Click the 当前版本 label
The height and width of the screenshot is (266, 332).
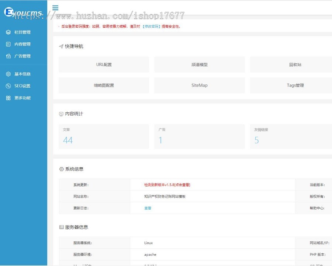coord(317,185)
